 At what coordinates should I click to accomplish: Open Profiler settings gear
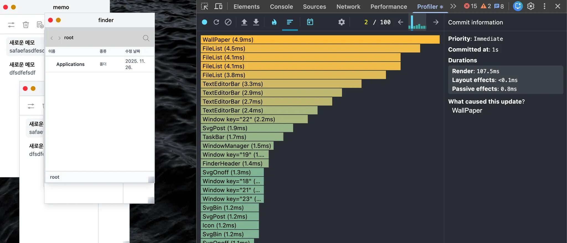342,22
